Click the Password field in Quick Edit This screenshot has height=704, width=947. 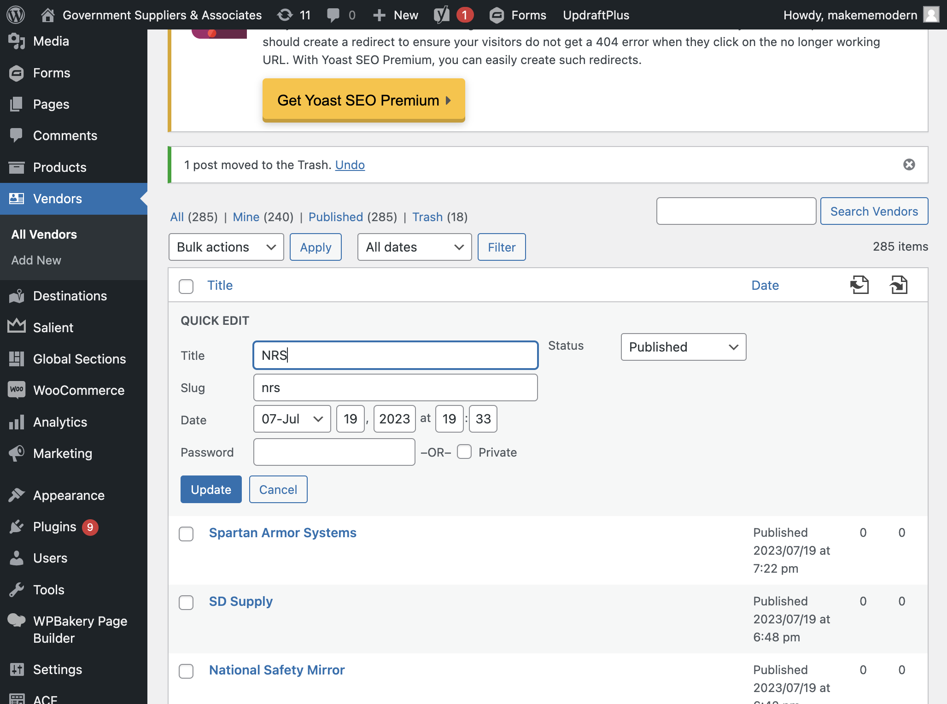pos(334,452)
